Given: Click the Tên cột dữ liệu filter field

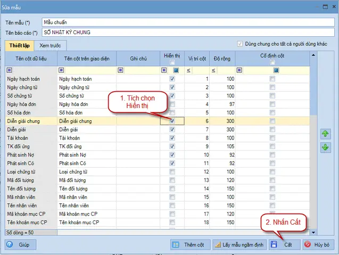Looking at the screenshot, I should click(35, 70).
